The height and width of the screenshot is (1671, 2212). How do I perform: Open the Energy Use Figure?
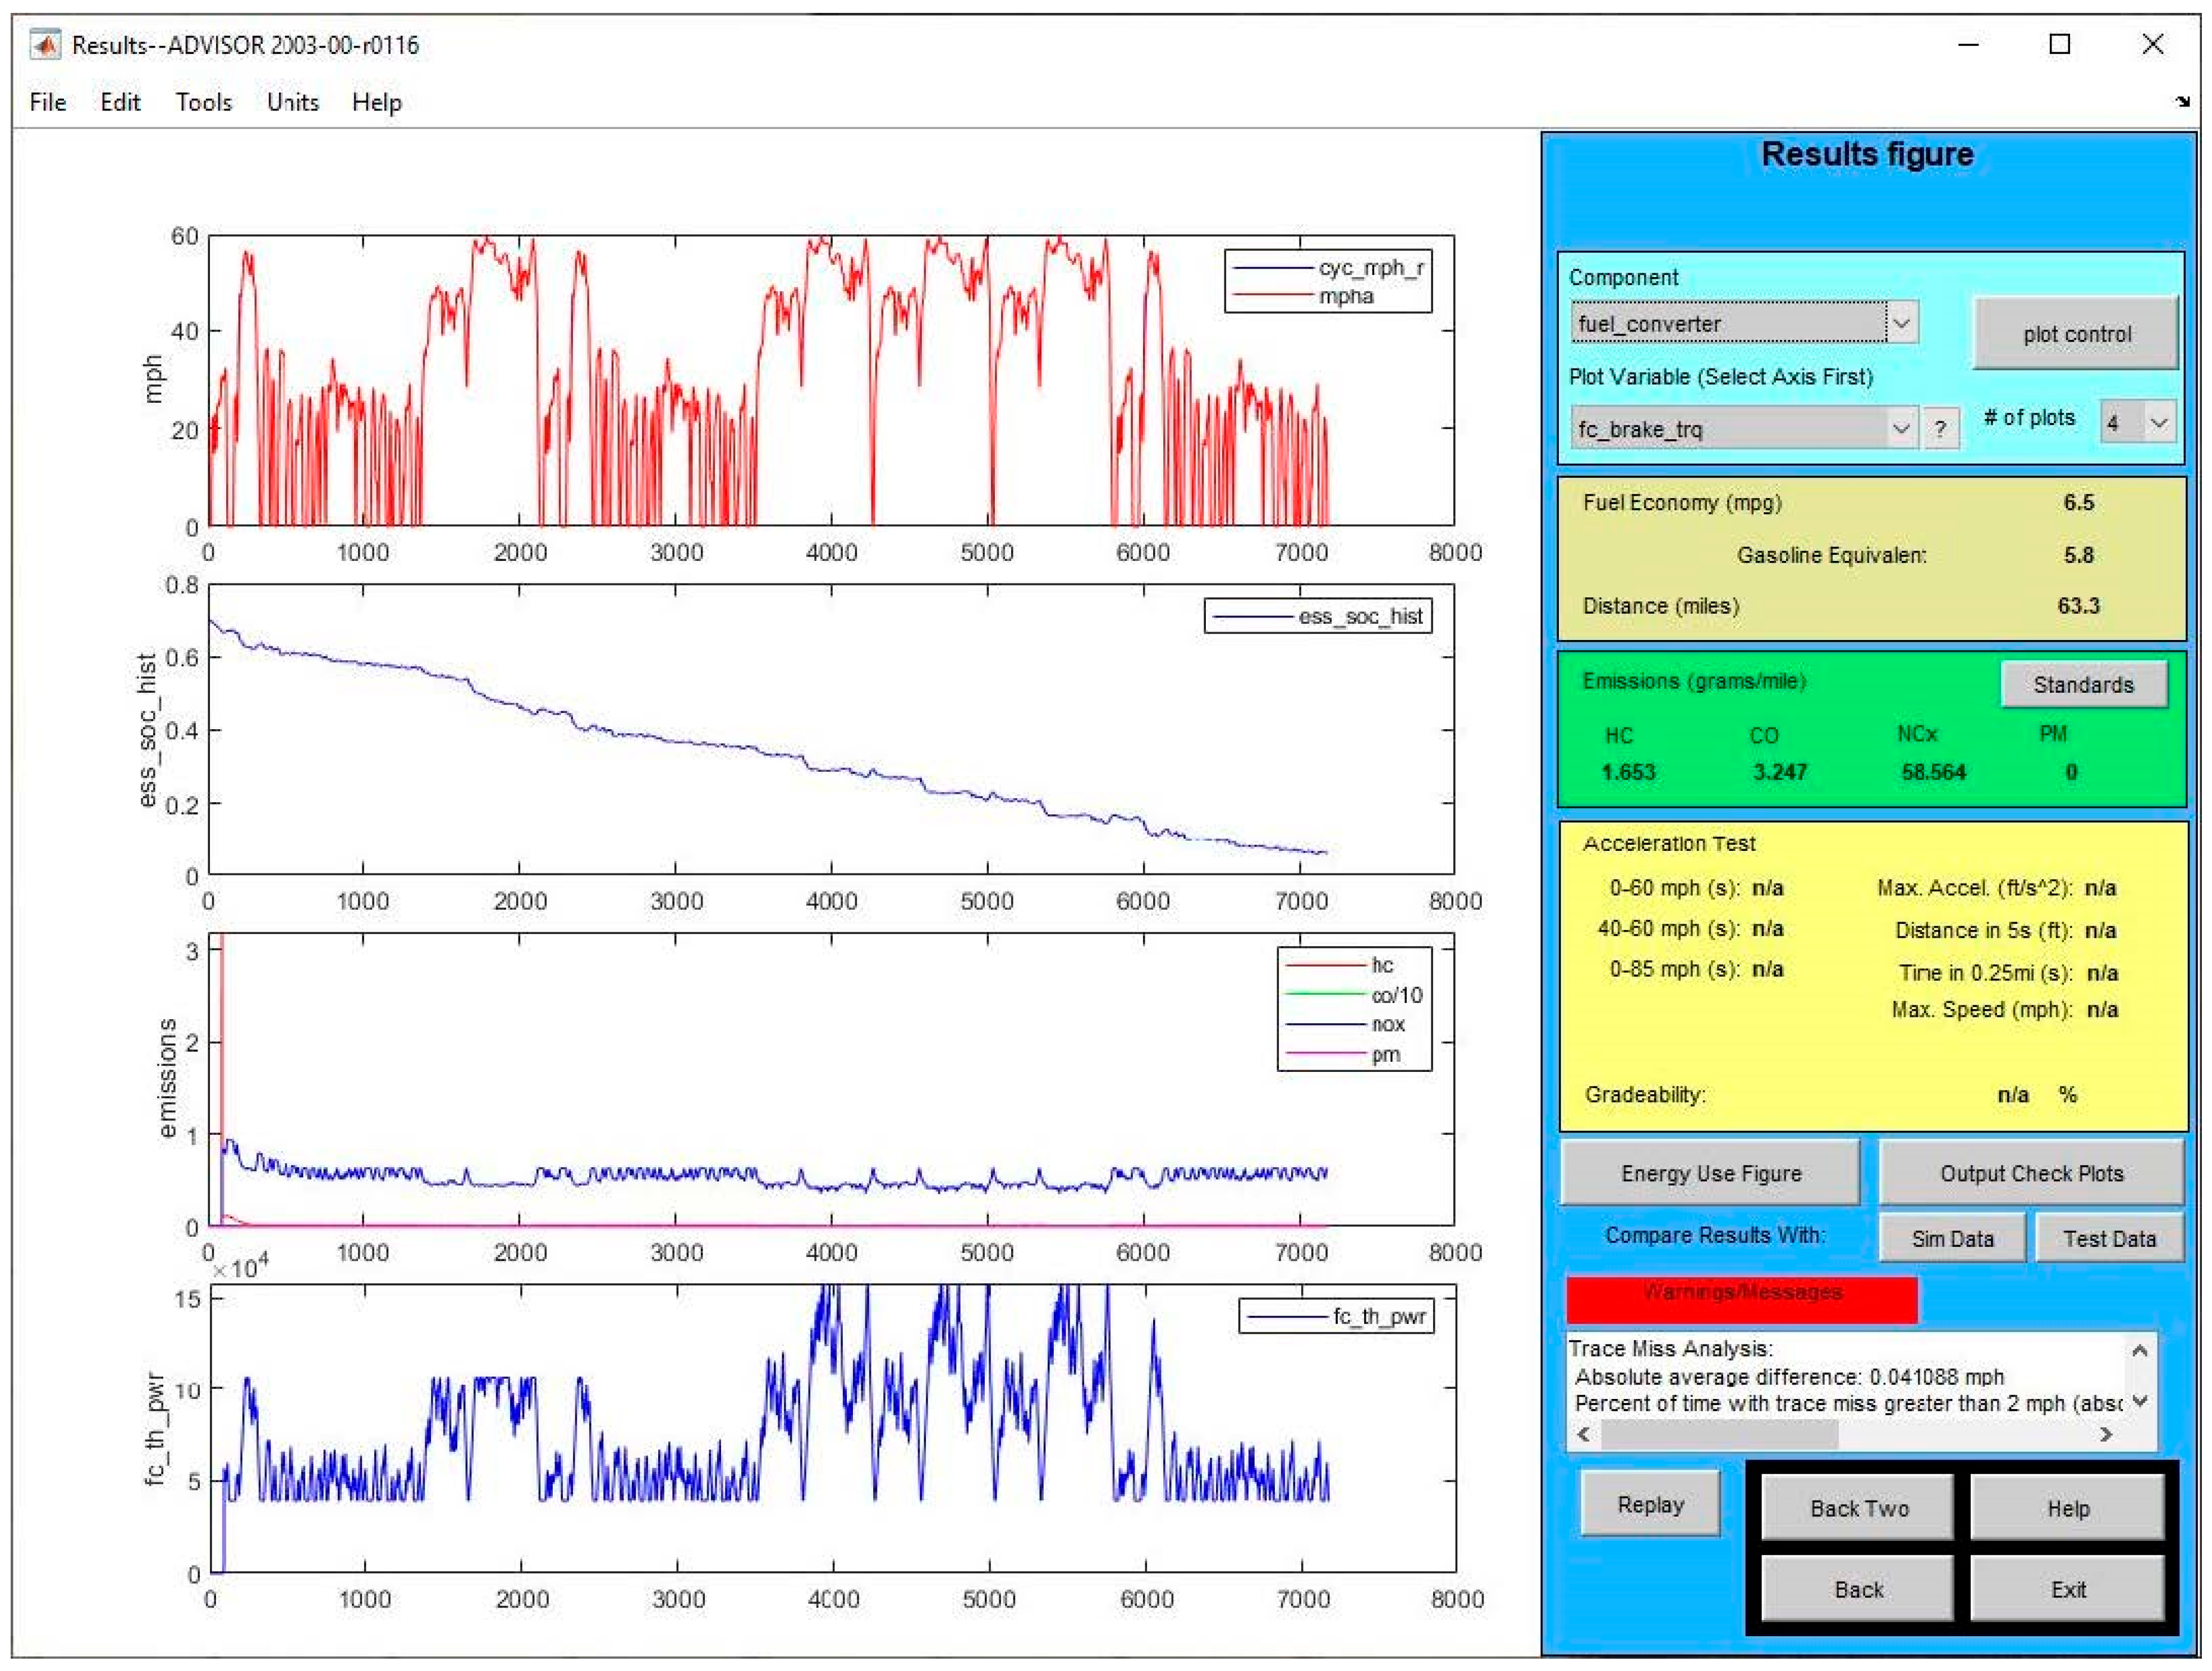tap(1710, 1173)
